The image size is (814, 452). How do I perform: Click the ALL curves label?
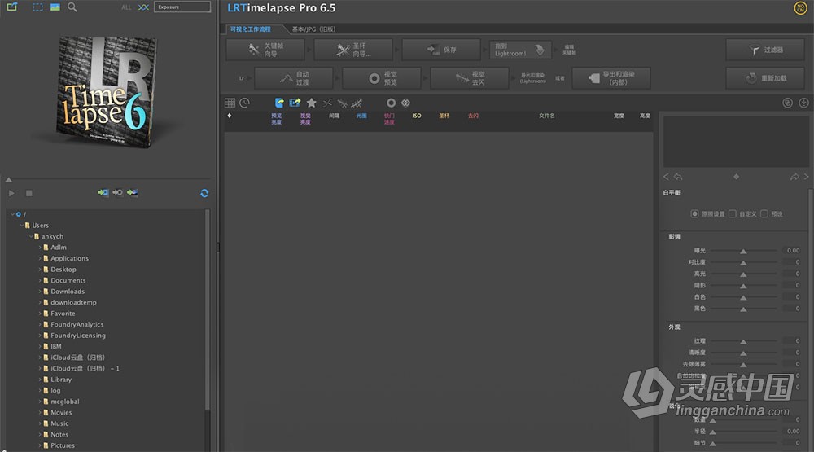coord(126,7)
